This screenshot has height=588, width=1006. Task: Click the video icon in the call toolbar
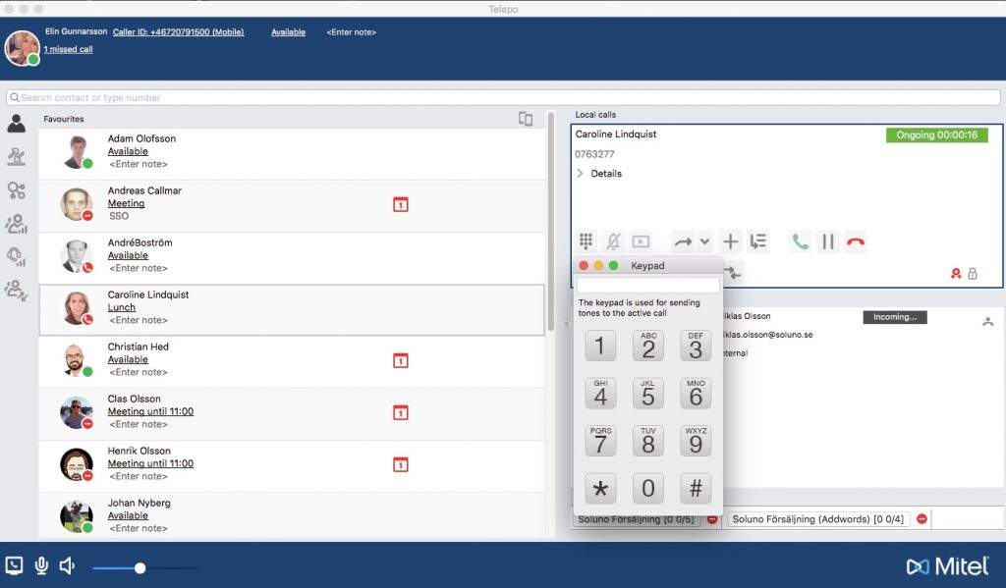[x=641, y=241]
